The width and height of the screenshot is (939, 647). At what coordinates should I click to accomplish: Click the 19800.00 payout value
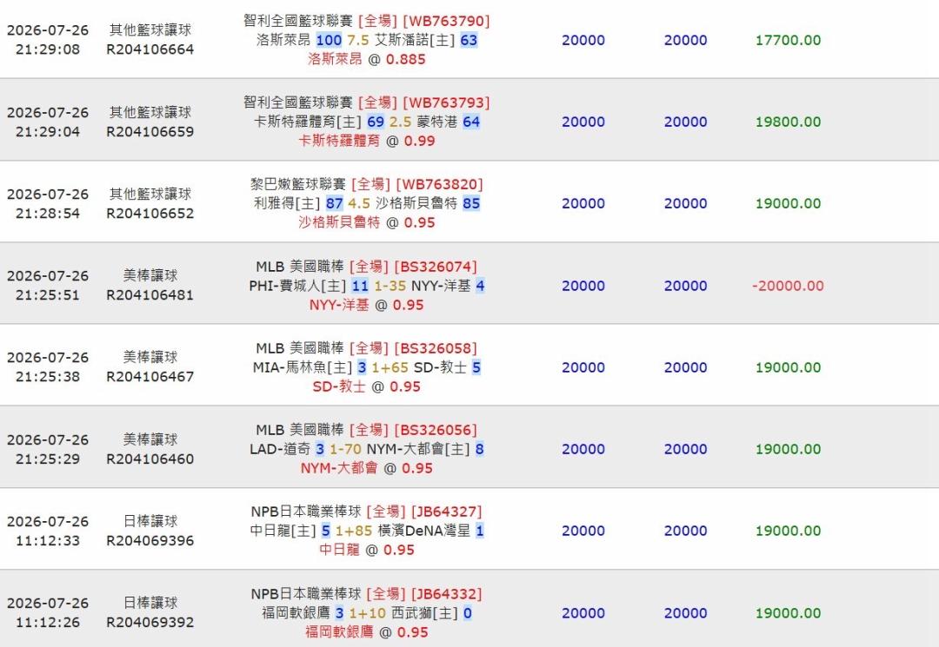788,122
